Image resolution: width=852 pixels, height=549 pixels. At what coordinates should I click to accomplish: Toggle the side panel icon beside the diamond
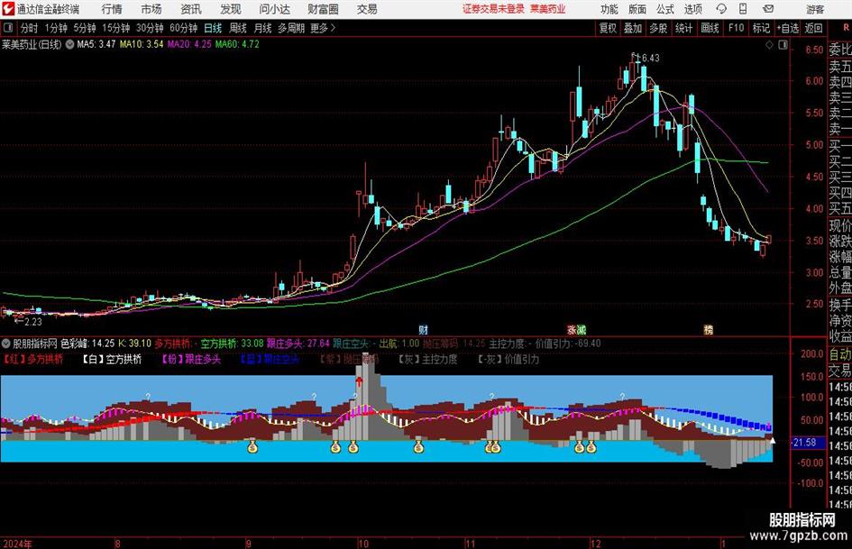[783, 45]
